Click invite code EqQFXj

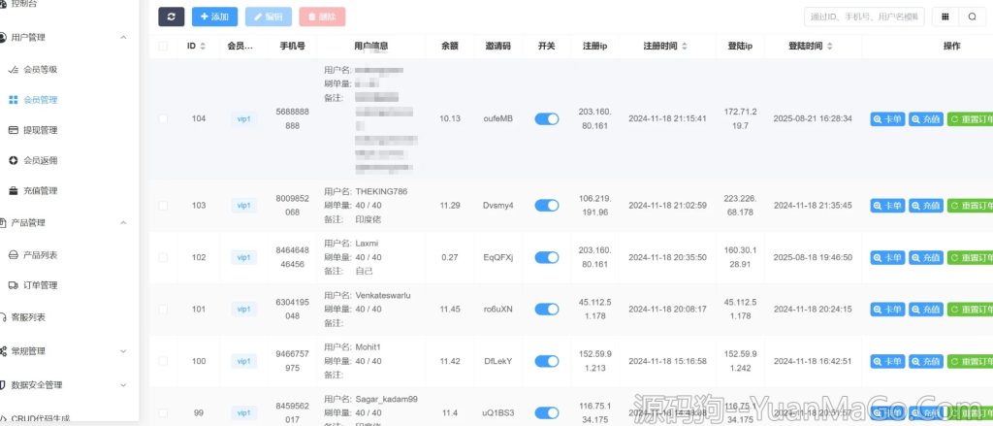497,257
